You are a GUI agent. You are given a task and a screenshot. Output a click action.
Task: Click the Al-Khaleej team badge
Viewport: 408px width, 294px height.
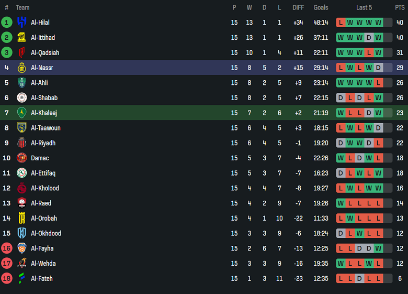click(x=21, y=113)
